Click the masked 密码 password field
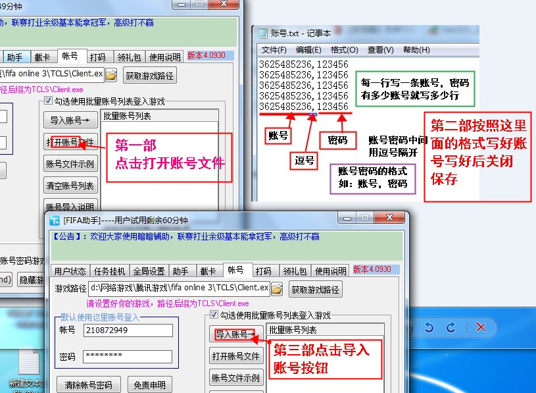This screenshot has height=393, width=536. (x=127, y=356)
